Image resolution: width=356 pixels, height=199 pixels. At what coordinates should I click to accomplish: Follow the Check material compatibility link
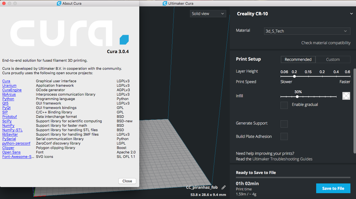pos(326,43)
